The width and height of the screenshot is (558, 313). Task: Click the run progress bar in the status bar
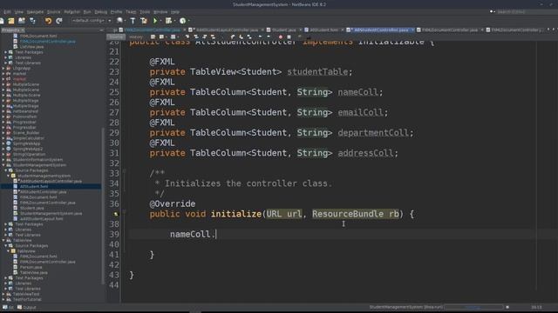click(473, 307)
